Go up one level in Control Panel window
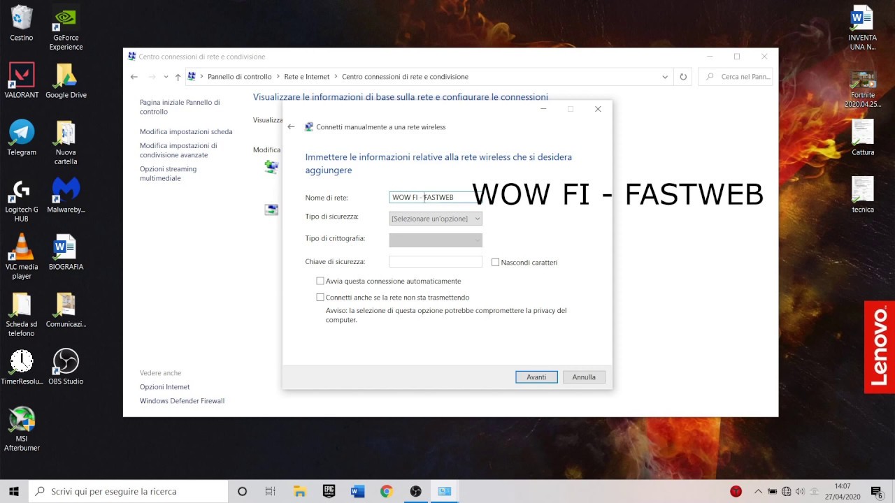Viewport: 895px width, 503px height. pyautogui.click(x=178, y=77)
